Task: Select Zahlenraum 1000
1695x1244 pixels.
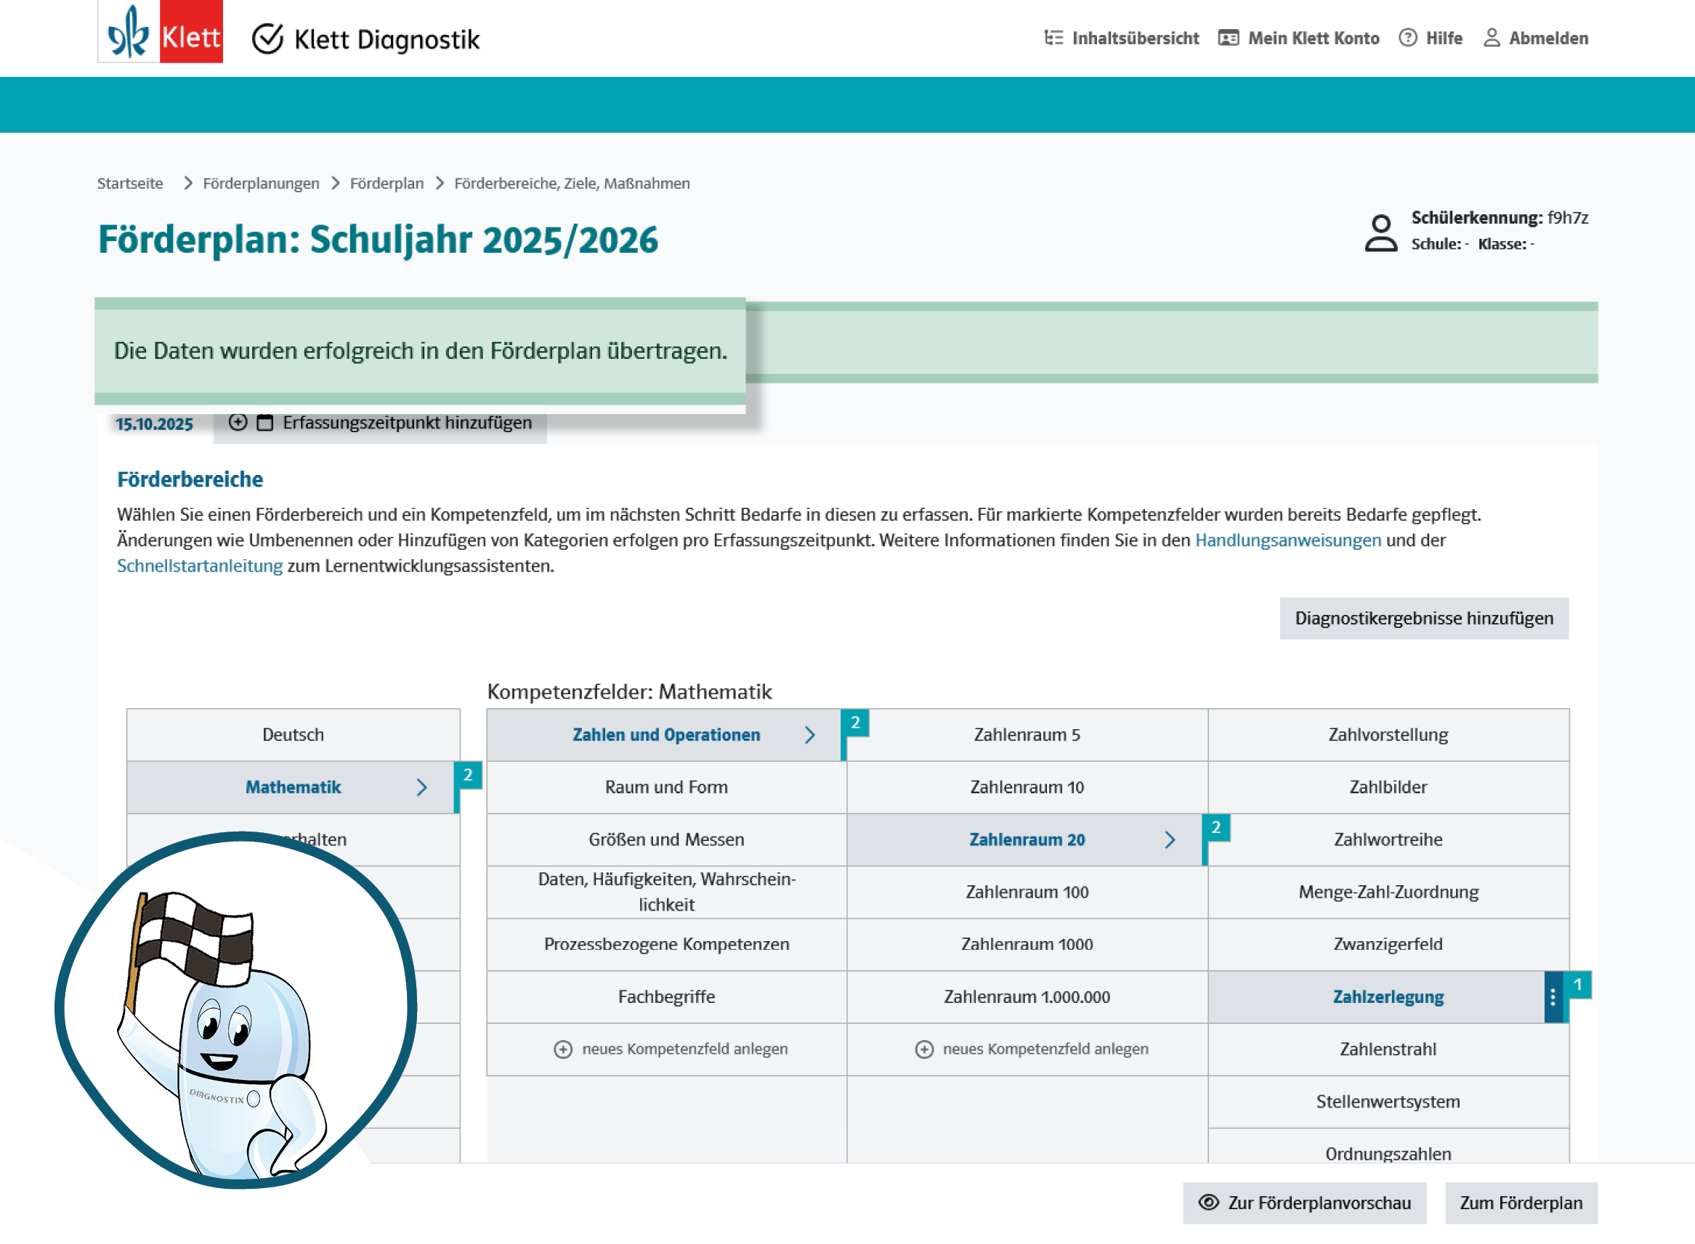Action: [x=1027, y=945]
